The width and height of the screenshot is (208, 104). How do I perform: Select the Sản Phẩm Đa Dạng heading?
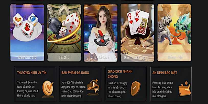[x=75, y=73]
